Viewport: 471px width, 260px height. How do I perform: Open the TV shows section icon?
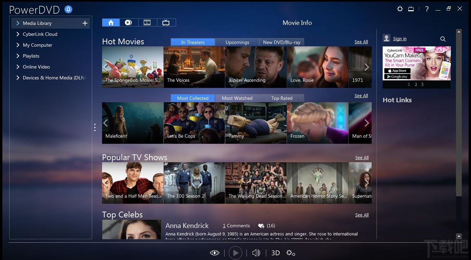166,22
